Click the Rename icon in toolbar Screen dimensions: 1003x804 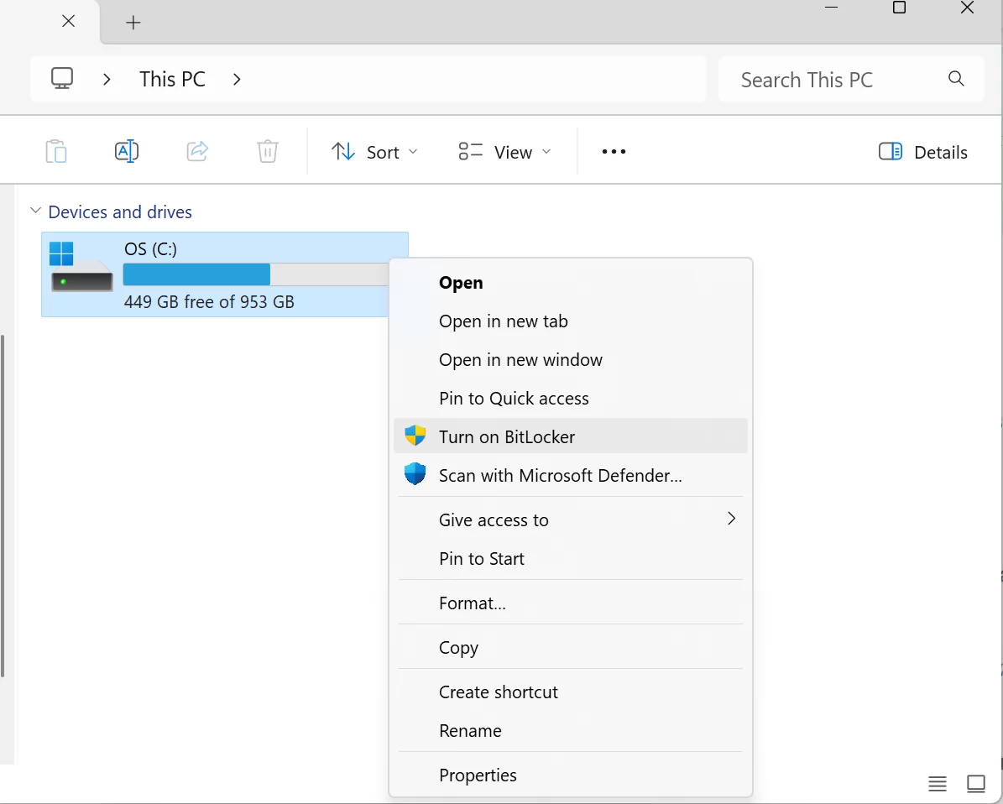coord(127,152)
